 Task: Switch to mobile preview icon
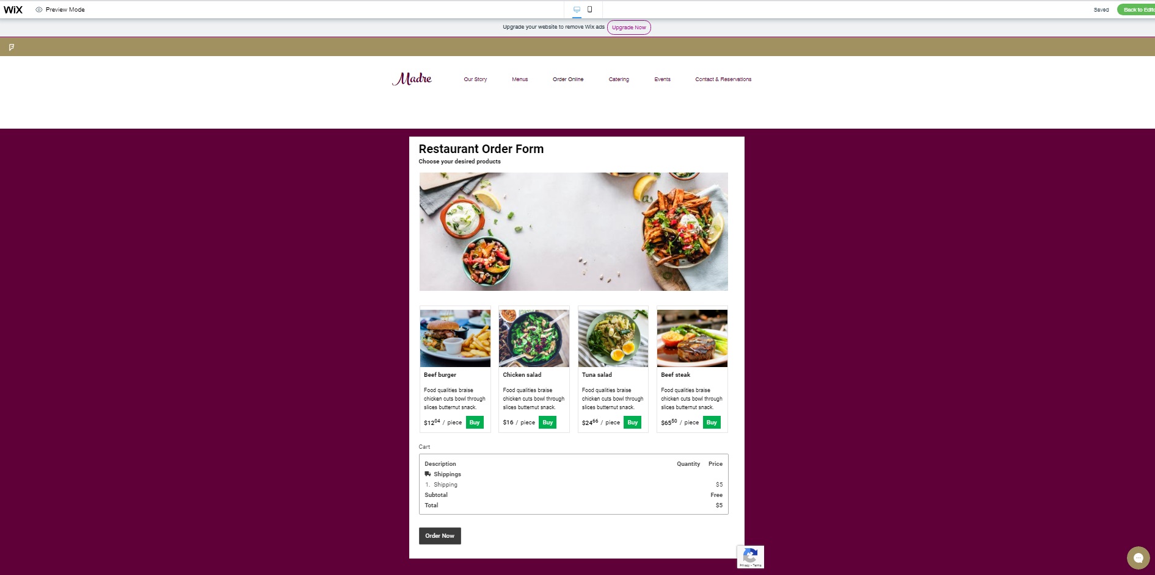coord(589,9)
